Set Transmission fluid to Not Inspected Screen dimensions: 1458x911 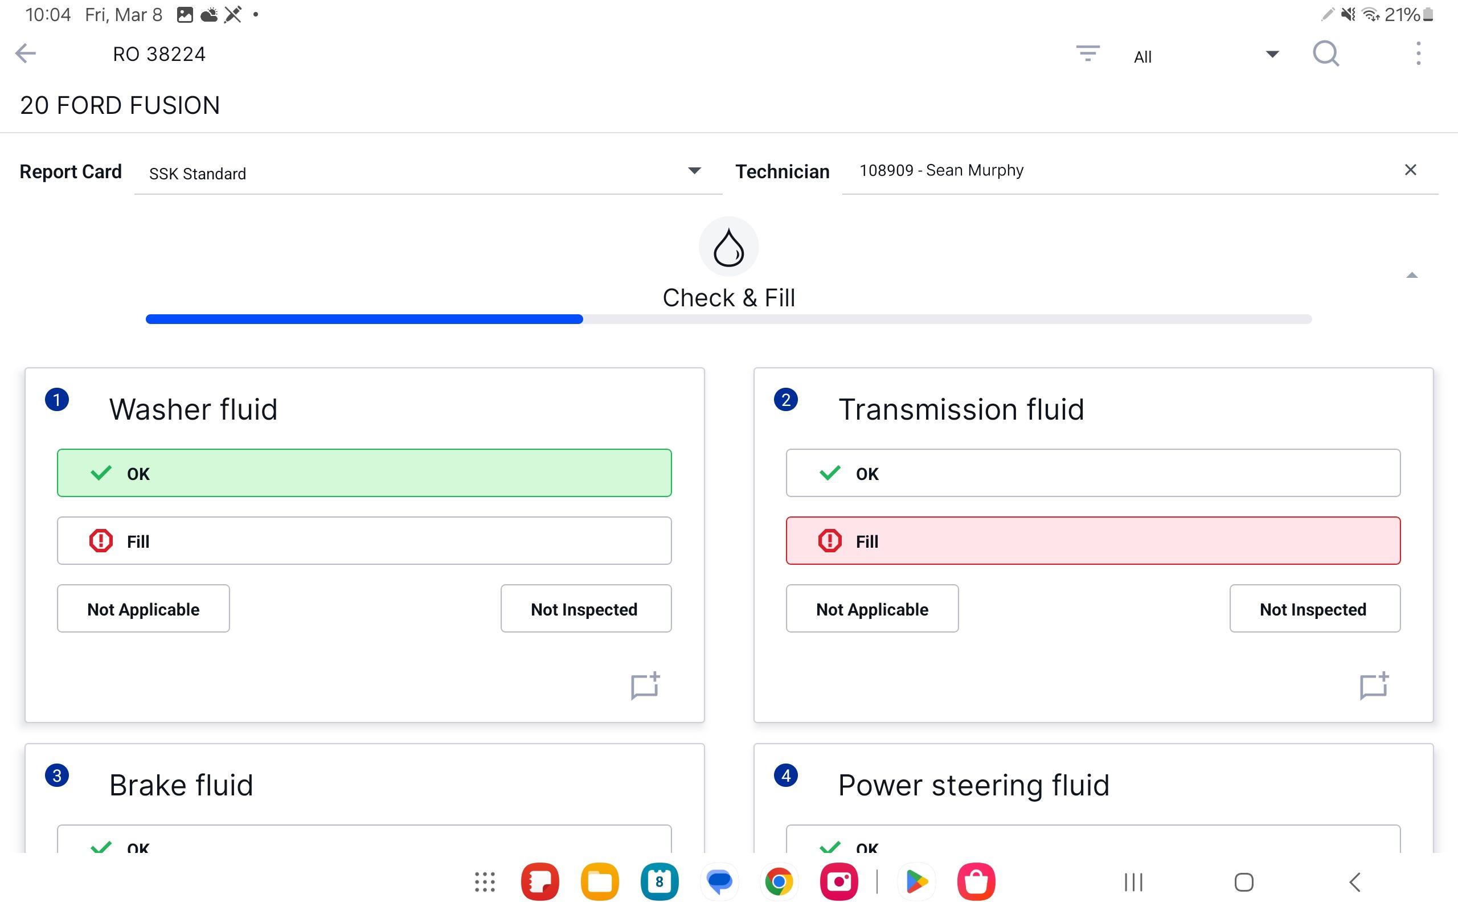tap(1314, 609)
